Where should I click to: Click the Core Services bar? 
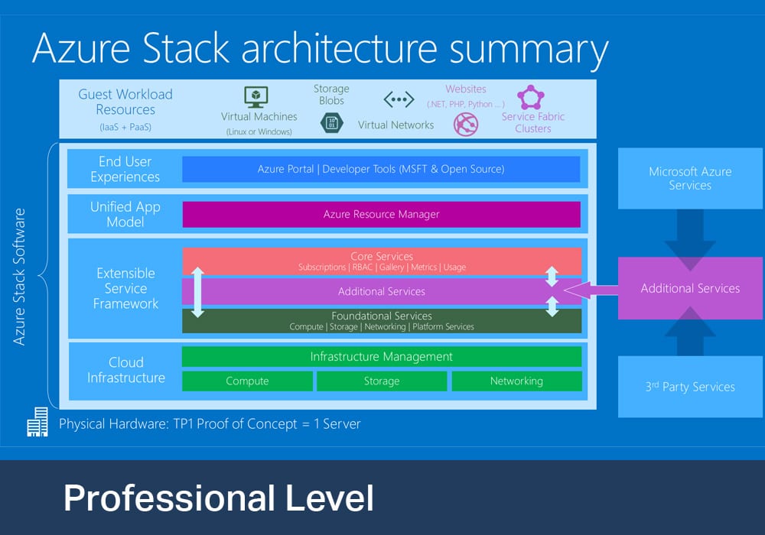click(x=382, y=261)
